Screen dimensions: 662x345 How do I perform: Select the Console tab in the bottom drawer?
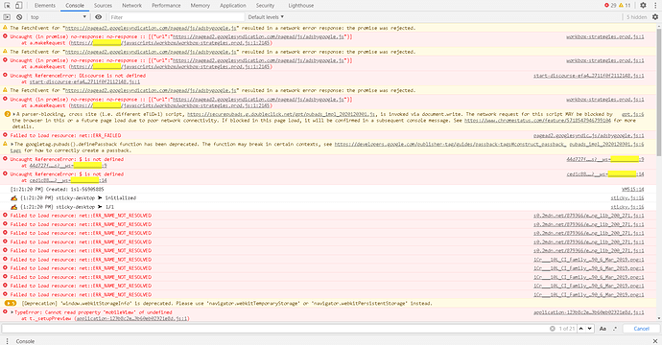[25, 341]
